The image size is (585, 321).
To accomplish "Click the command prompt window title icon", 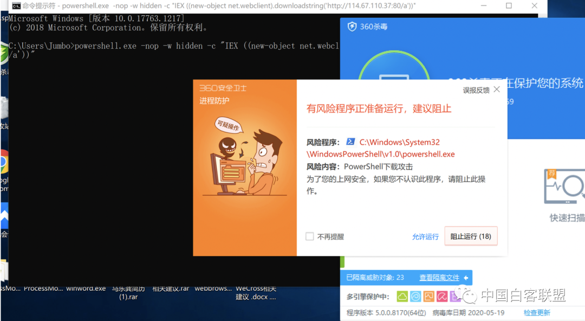I will [16, 6].
